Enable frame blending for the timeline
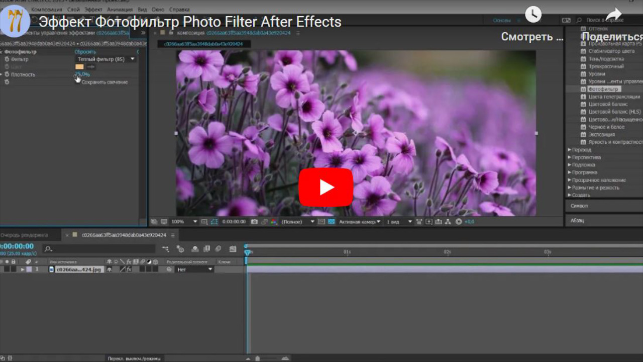The image size is (643, 362). tap(206, 249)
